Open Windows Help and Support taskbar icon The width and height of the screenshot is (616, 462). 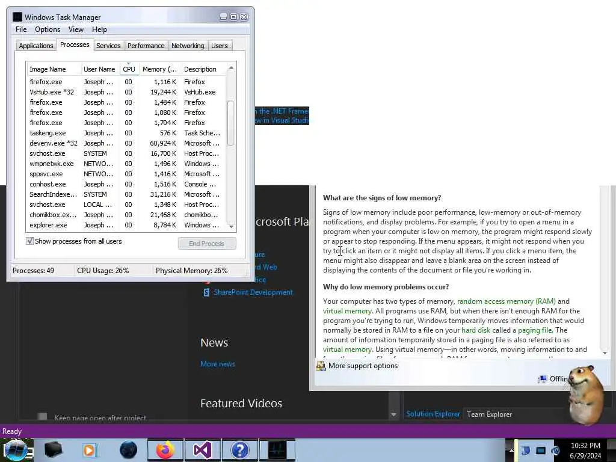point(239,450)
